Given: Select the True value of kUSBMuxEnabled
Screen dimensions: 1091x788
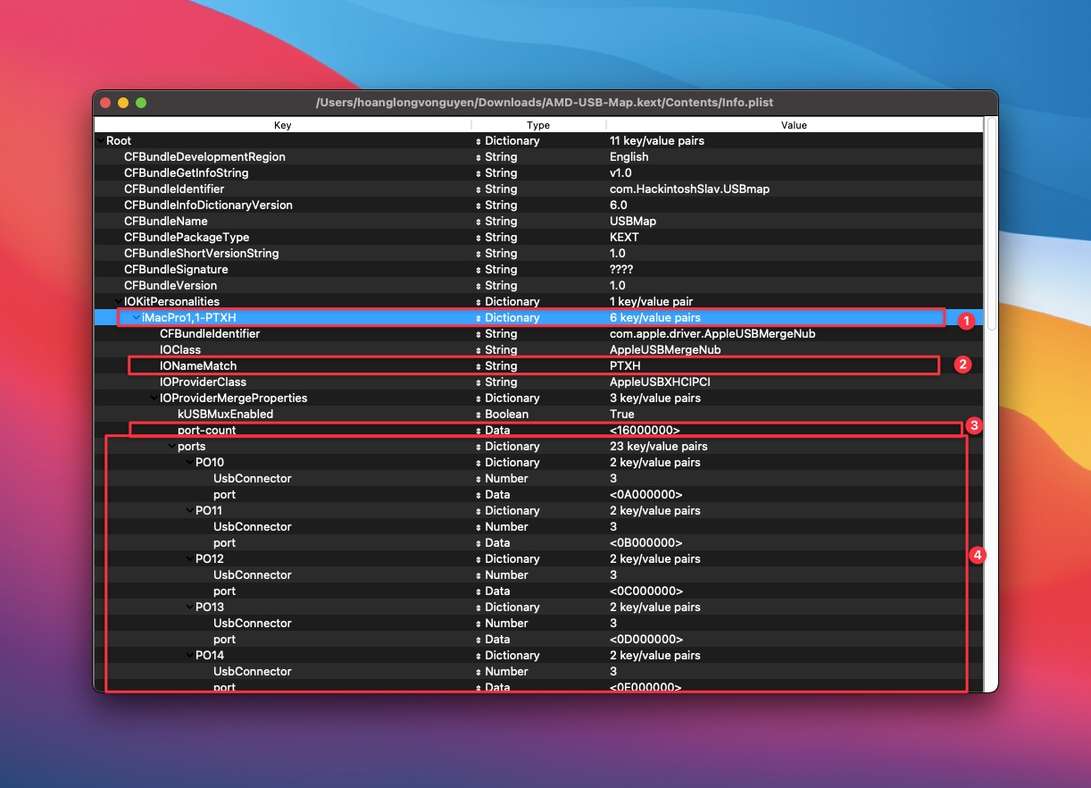Looking at the screenshot, I should pos(622,415).
